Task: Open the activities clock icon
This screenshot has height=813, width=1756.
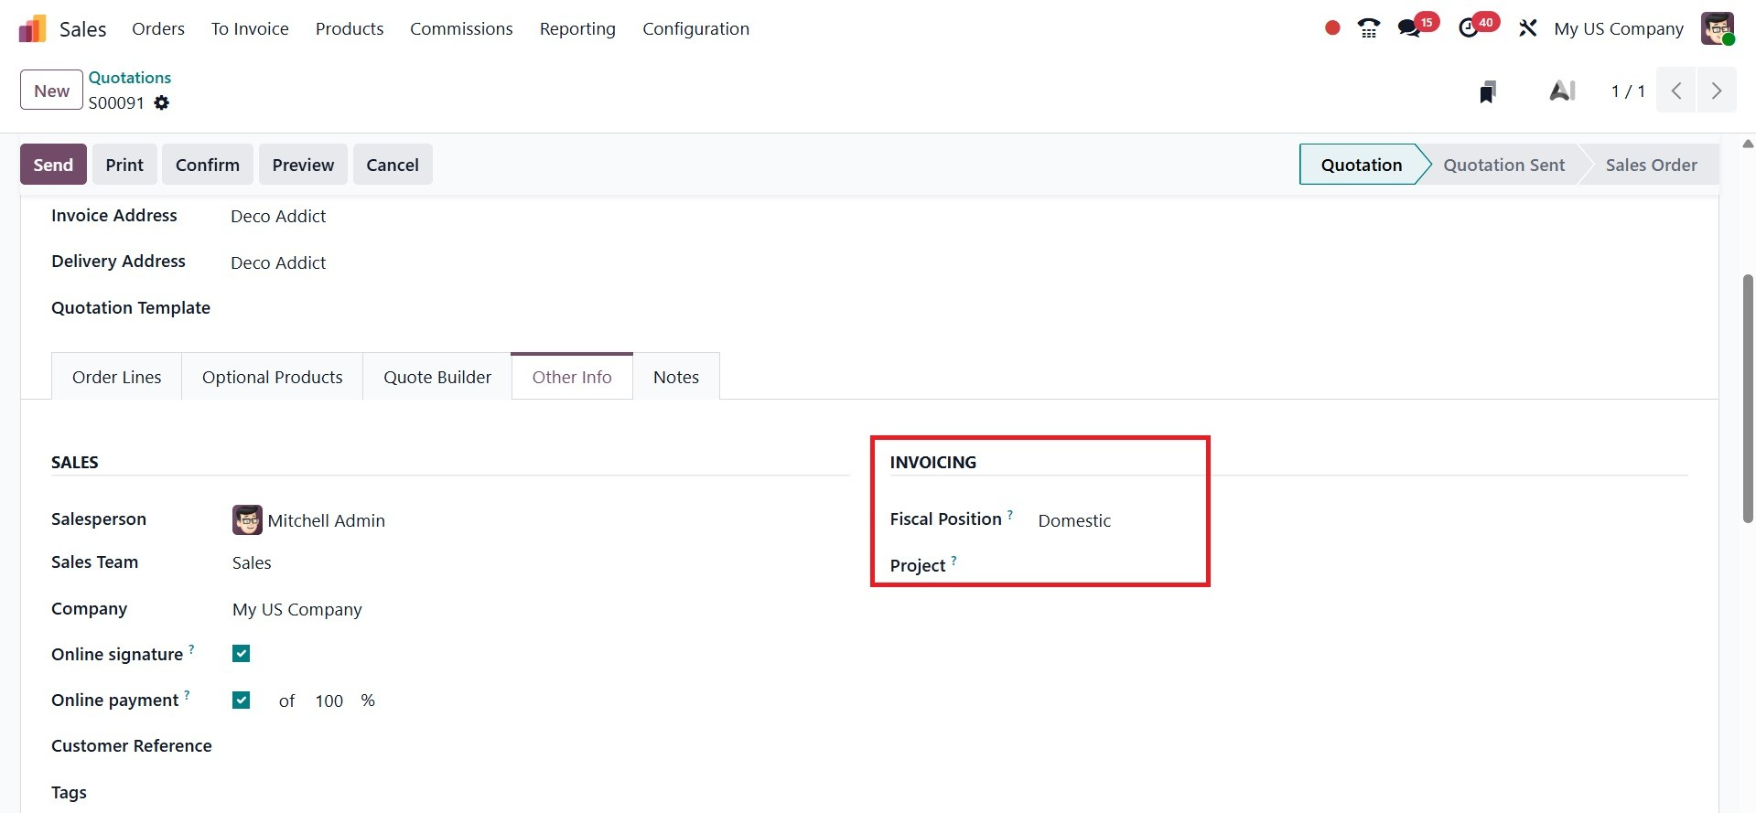Action: coord(1469,28)
